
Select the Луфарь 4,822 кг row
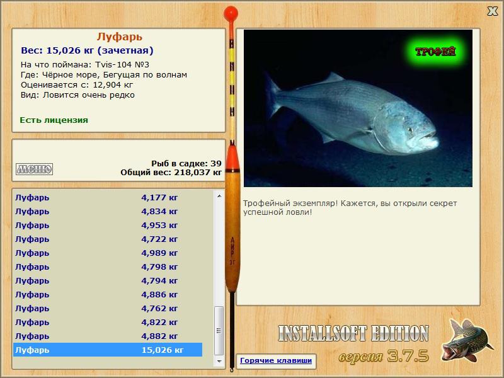pyautogui.click(x=108, y=322)
